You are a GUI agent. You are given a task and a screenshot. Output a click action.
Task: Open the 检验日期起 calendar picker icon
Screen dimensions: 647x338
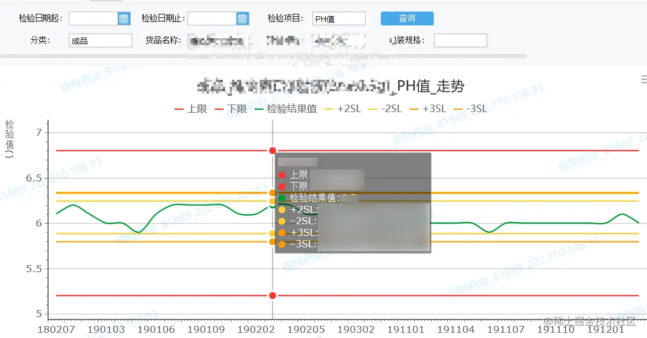click(x=124, y=18)
